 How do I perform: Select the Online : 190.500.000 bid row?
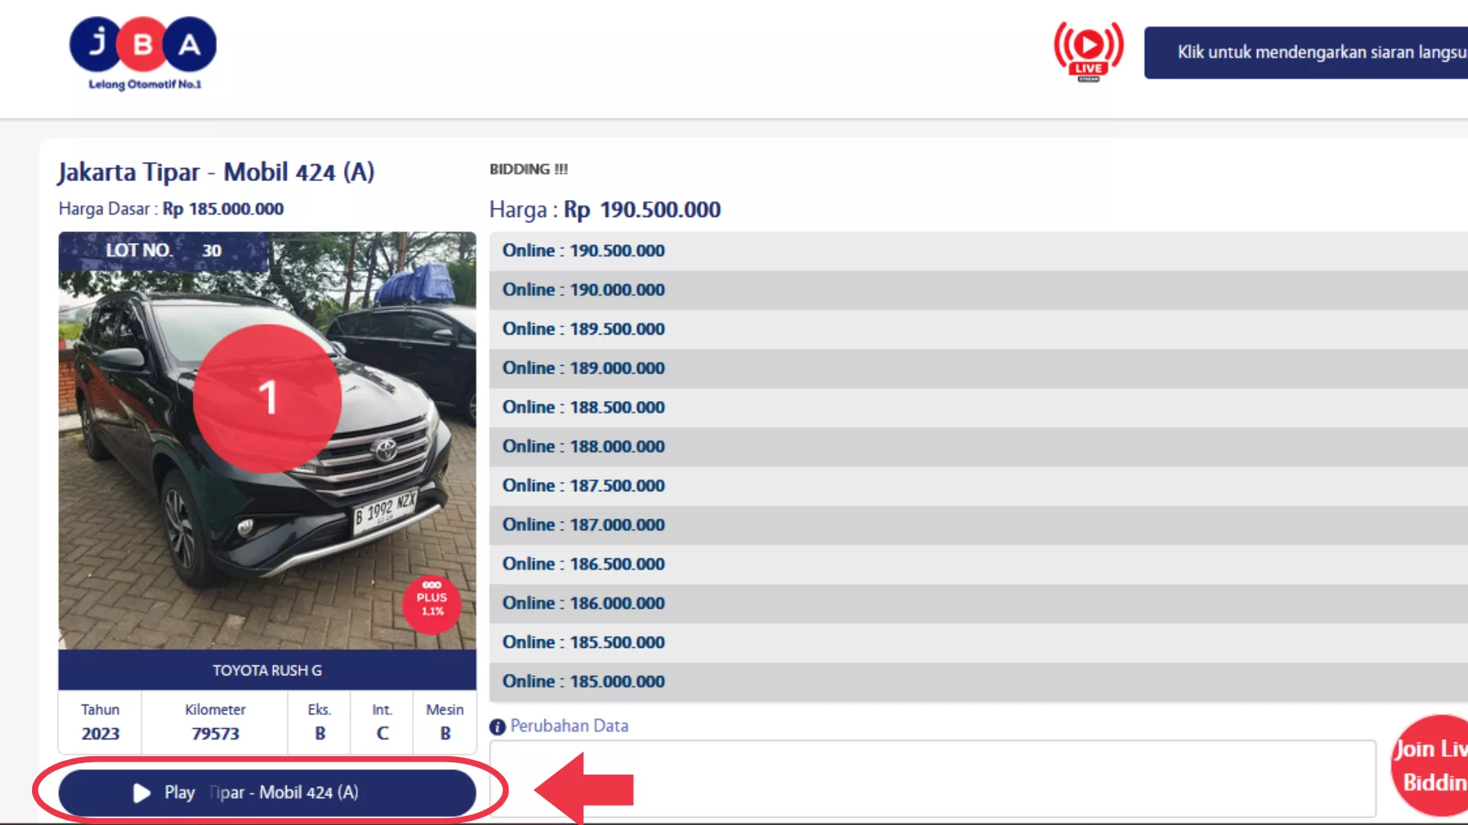click(x=979, y=251)
